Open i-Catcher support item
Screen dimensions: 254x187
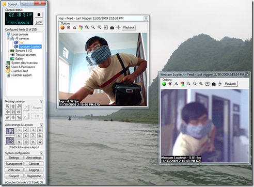click(x=21, y=75)
